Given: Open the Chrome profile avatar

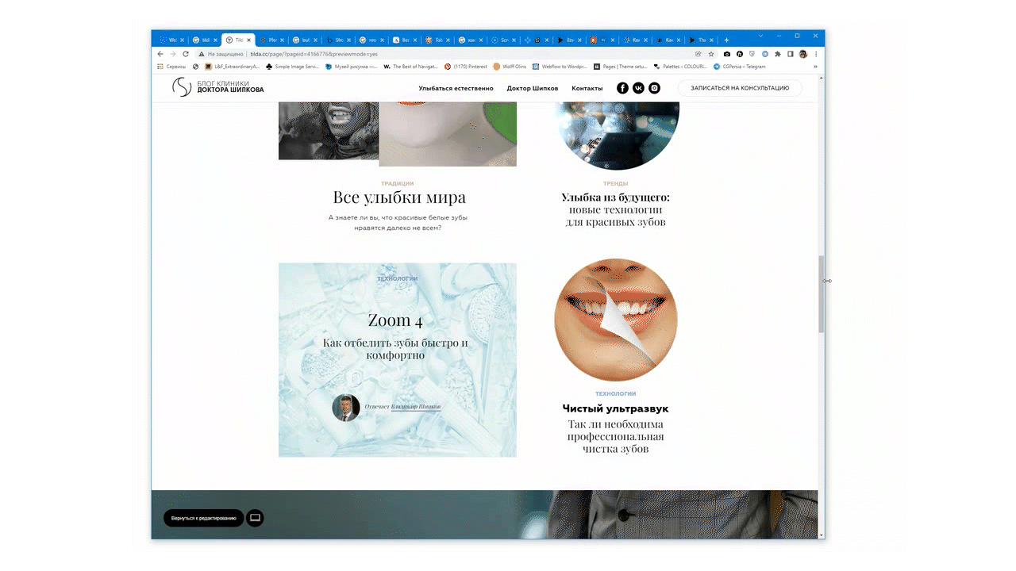Looking at the screenshot, I should click(803, 54).
